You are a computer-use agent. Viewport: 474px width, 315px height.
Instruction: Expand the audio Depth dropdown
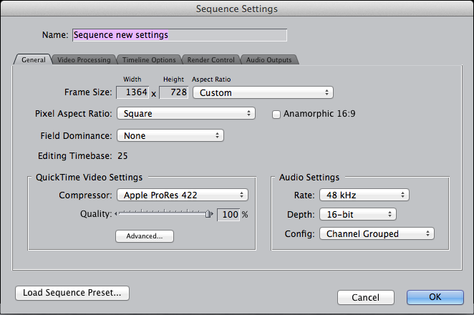coord(357,214)
